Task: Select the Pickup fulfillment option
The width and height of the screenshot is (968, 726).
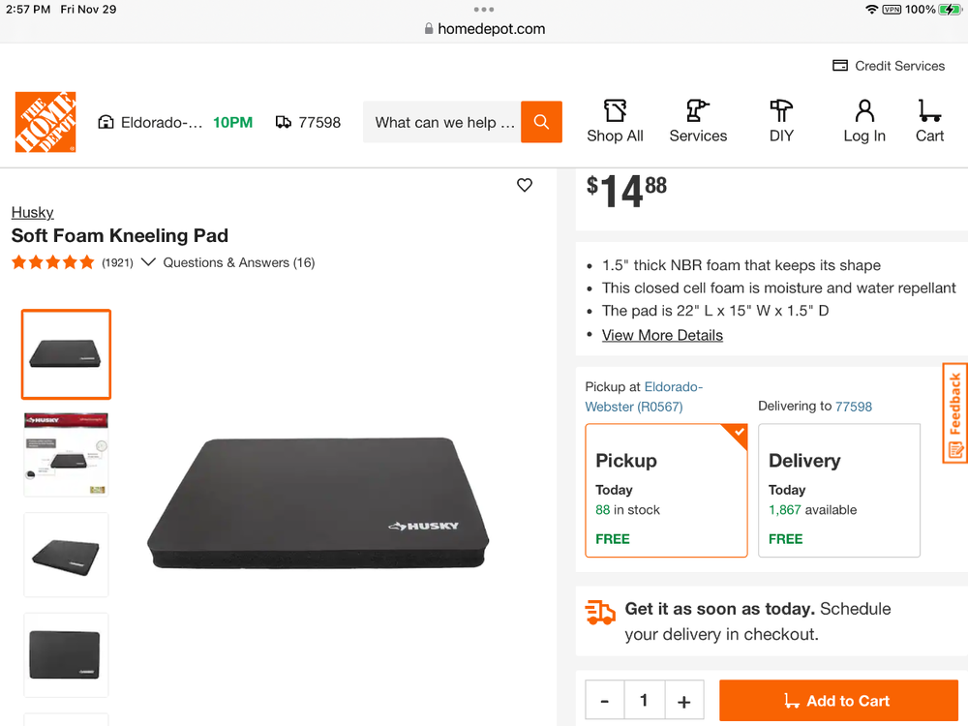Action: [x=666, y=490]
